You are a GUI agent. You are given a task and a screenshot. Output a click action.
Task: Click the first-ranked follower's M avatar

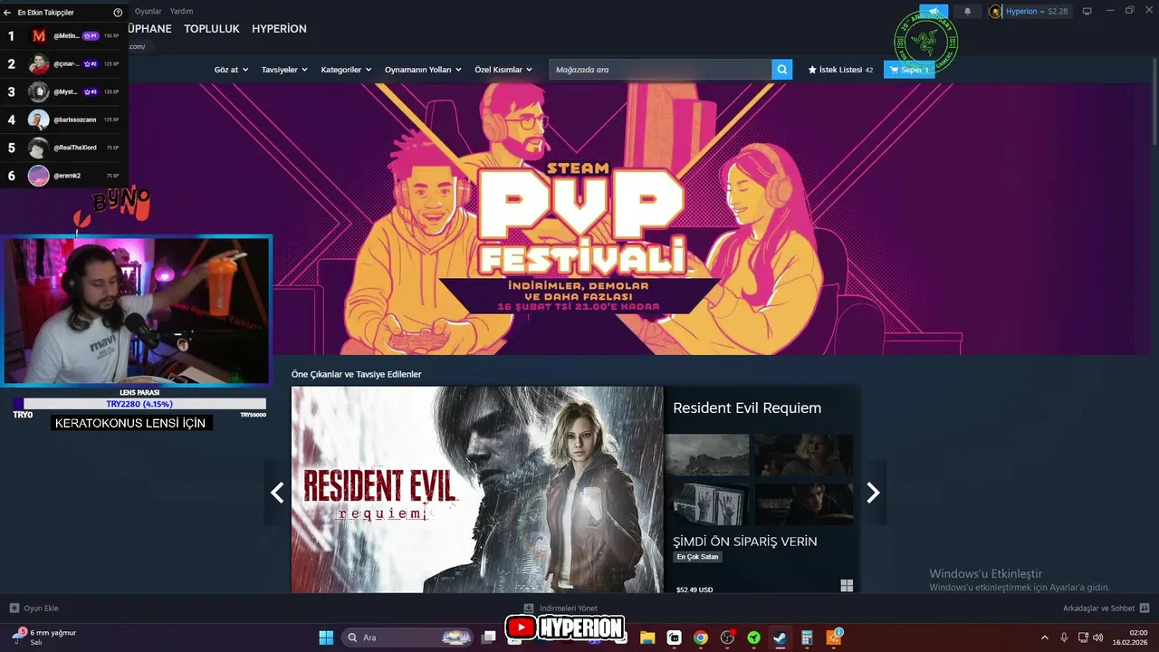tap(38, 36)
